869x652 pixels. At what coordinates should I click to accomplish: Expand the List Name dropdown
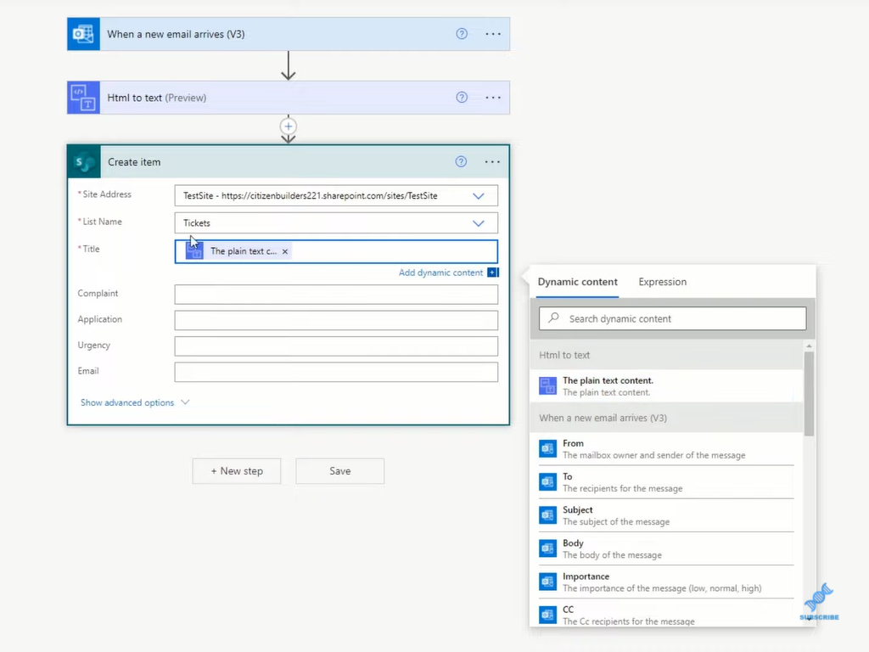pos(479,223)
